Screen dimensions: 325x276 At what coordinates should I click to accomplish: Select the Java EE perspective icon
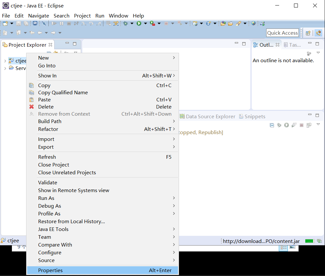click(x=318, y=33)
